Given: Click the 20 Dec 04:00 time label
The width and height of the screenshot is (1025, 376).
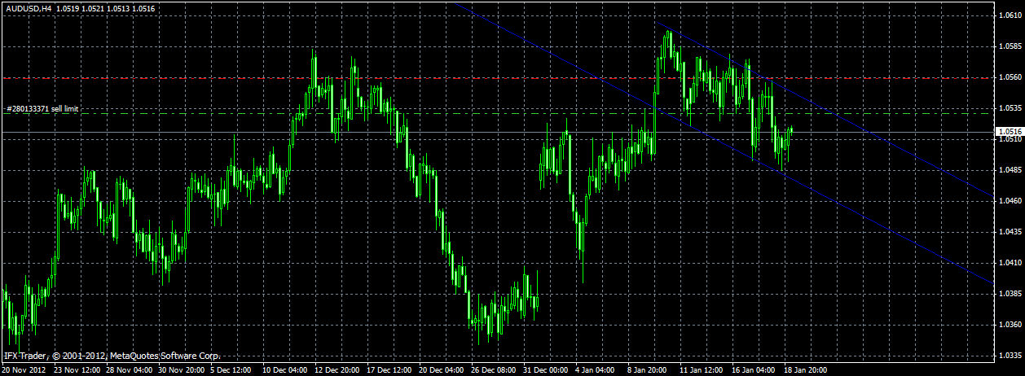Looking at the screenshot, I should click(x=442, y=369).
